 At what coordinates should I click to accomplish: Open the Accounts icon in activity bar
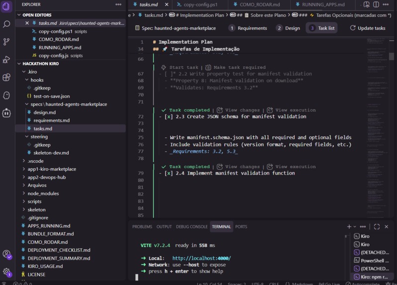[x=6, y=254]
